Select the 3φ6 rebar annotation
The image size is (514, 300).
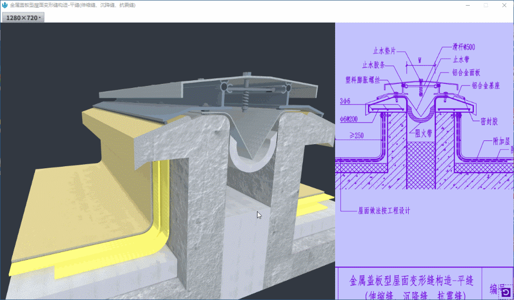(345, 101)
